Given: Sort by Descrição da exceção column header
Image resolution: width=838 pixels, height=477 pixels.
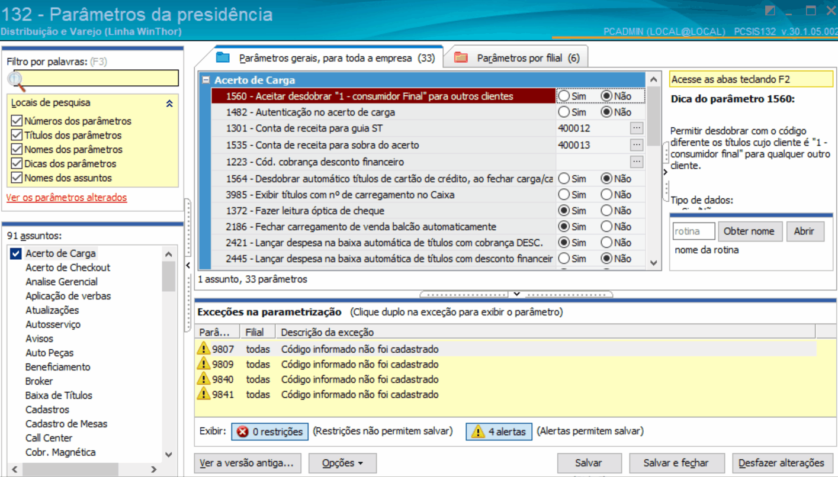Looking at the screenshot, I should tap(545, 332).
